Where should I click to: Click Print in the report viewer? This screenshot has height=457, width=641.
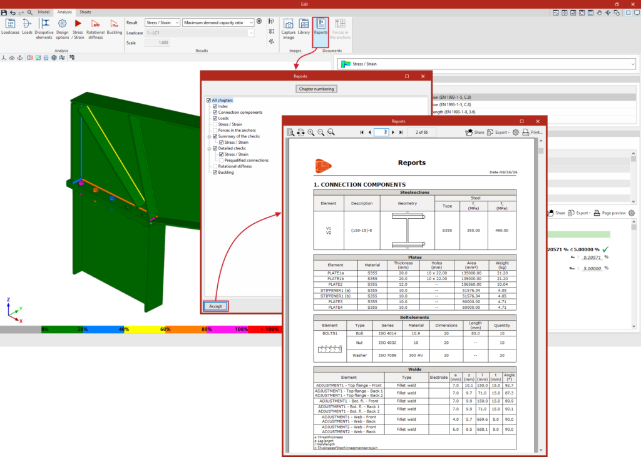(x=532, y=133)
